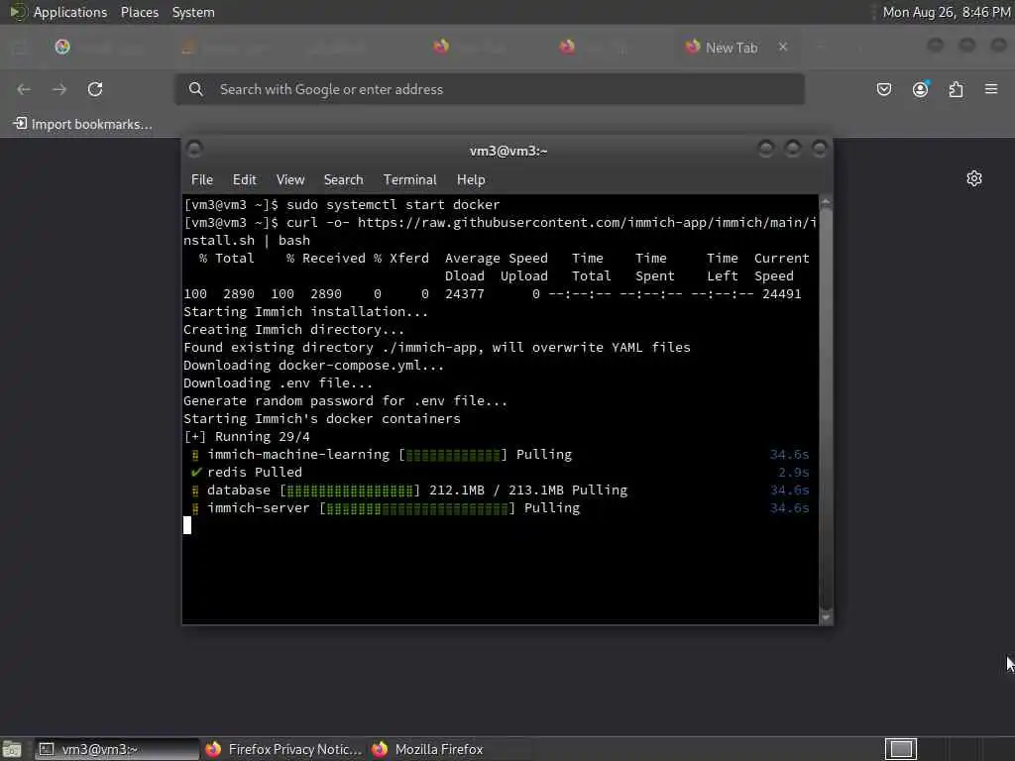
Task: Click the terminal vertical scrollbar track
Action: [826, 409]
